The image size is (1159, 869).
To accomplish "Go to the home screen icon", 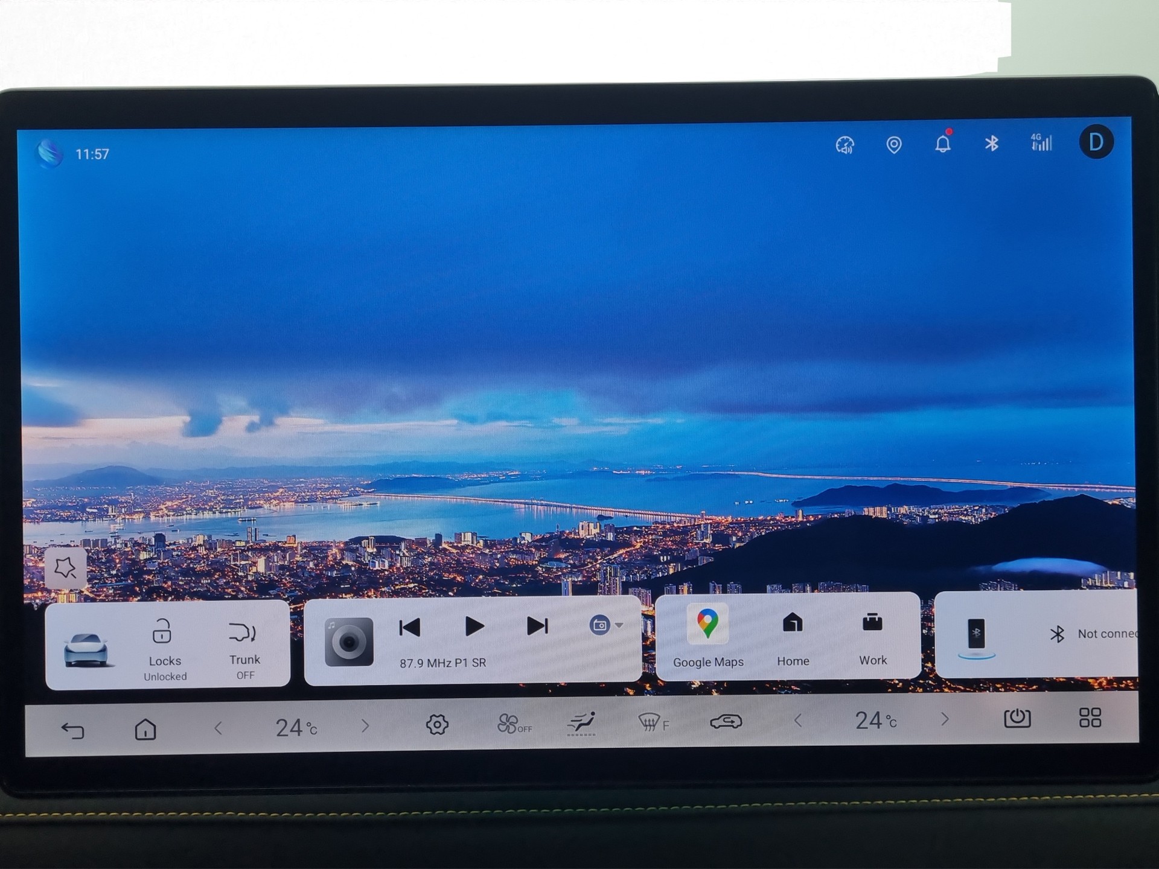I will [145, 729].
